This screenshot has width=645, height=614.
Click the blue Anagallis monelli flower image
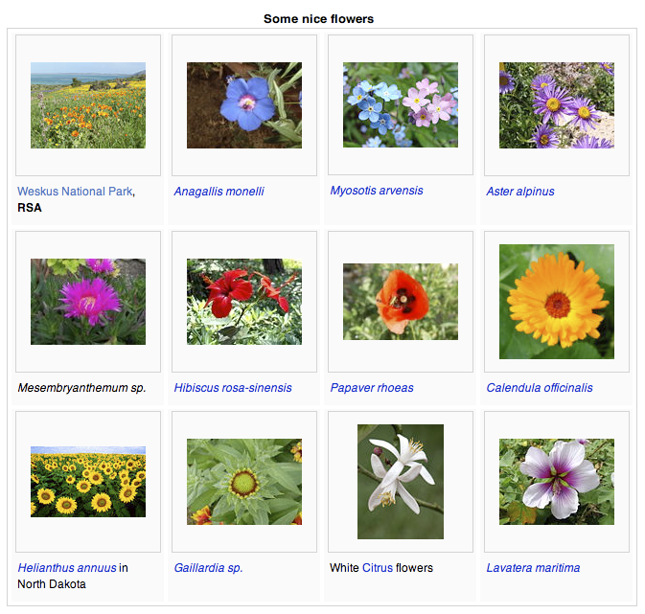[244, 105]
